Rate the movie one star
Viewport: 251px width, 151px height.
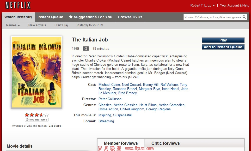click(x=27, y=115)
